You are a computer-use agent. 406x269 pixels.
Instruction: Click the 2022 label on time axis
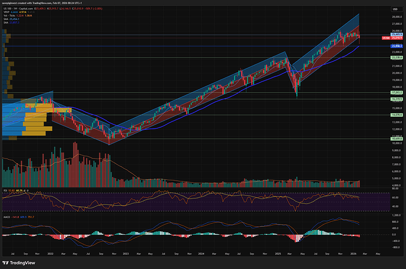coord(50,254)
